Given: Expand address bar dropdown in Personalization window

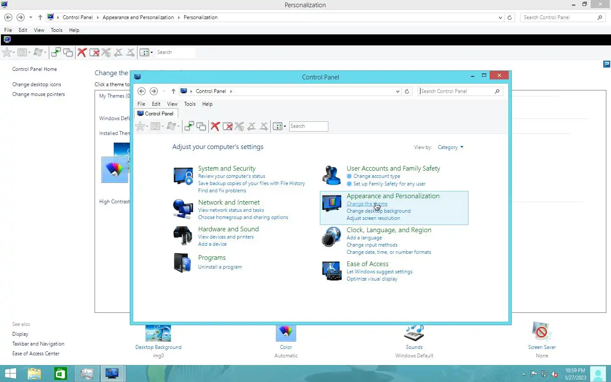Looking at the screenshot, I should point(501,17).
